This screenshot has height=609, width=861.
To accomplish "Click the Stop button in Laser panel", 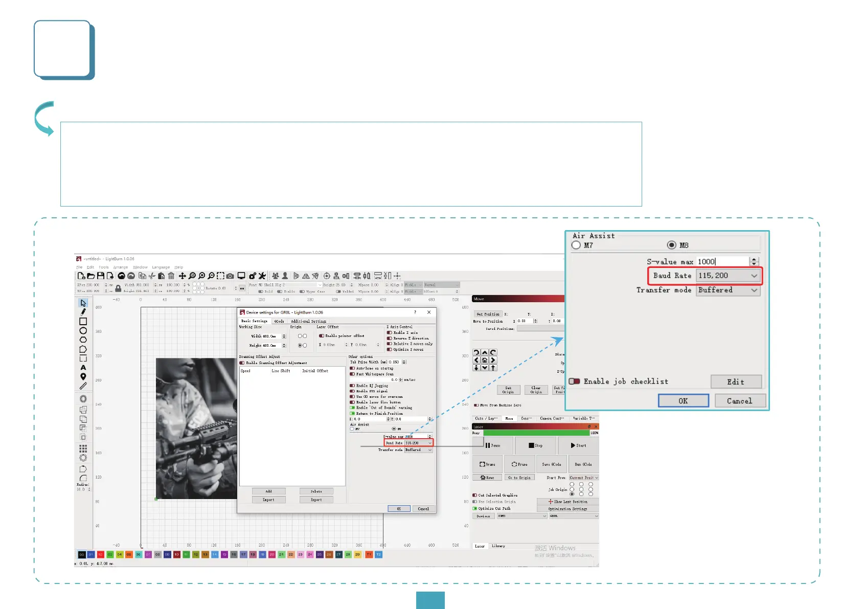I will [x=535, y=445].
